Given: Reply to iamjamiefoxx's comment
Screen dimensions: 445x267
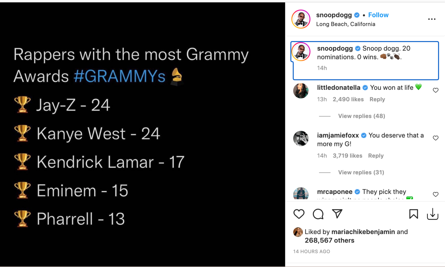Looking at the screenshot, I should pyautogui.click(x=376, y=156).
